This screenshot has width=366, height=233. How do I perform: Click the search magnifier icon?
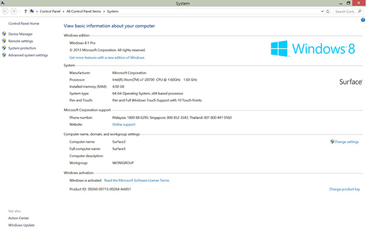[360, 11]
